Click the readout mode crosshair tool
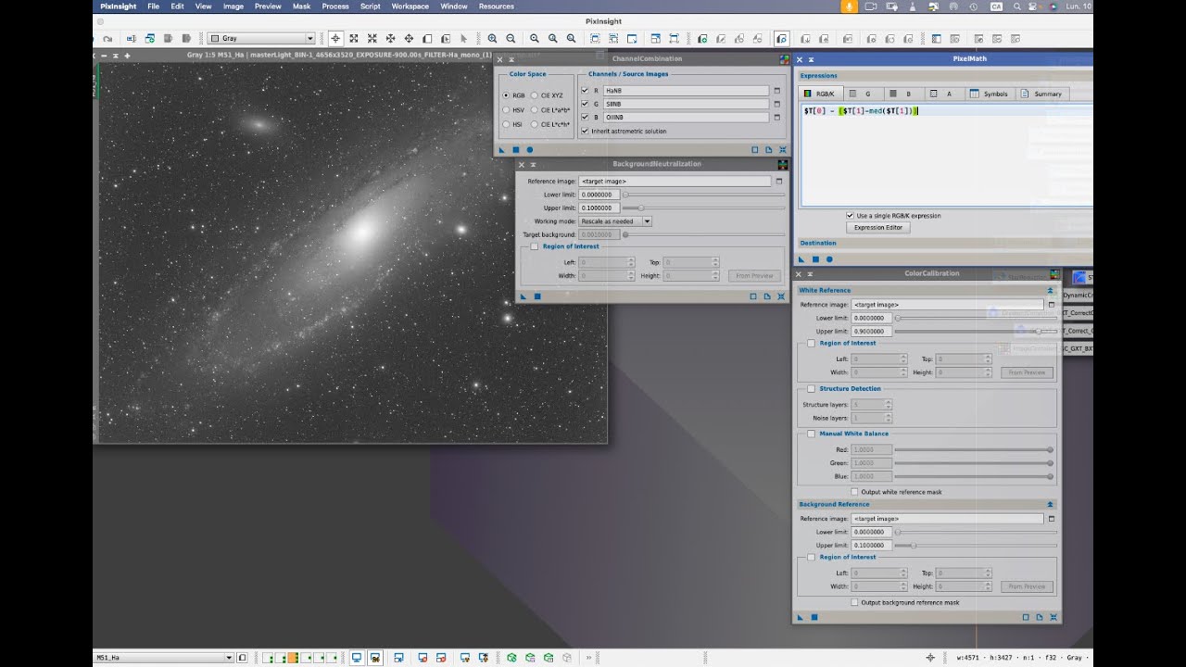The height and width of the screenshot is (667, 1186). 335,39
